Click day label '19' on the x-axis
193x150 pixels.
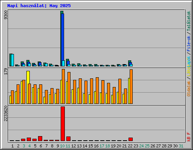[x=113, y=146]
